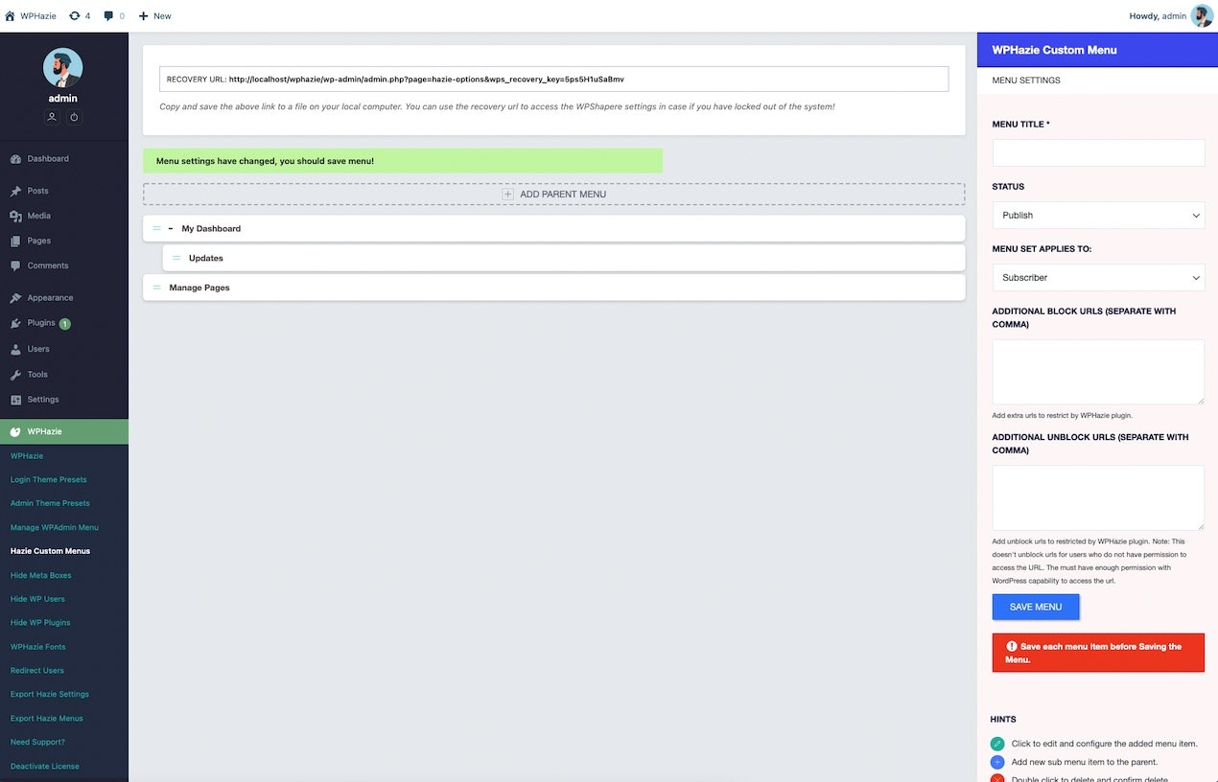Click the Appearance brush icon in sidebar
Screen dimensions: 1218x782
coord(15,298)
